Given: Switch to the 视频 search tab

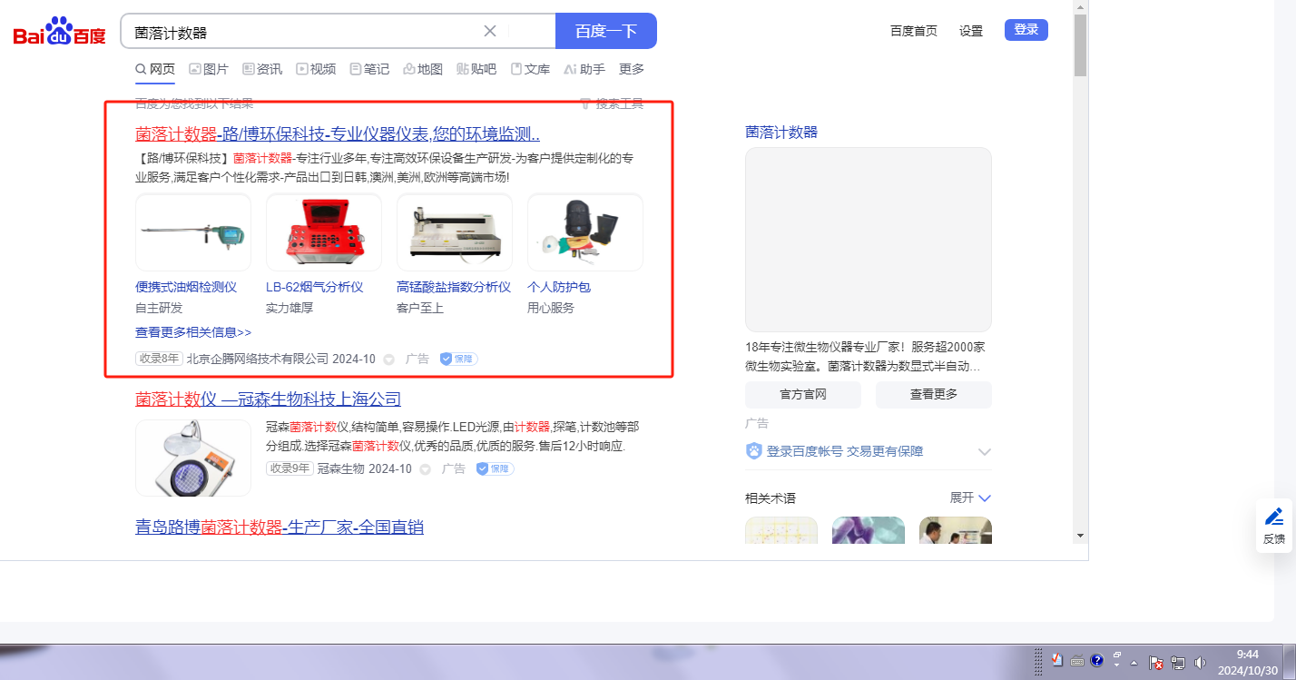Looking at the screenshot, I should point(316,69).
